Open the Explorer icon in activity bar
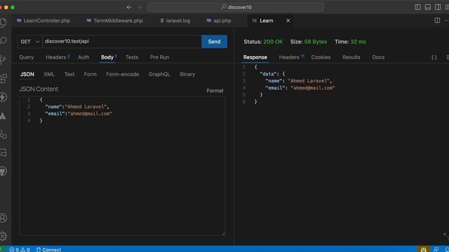The image size is (449, 252). [x=4, y=22]
